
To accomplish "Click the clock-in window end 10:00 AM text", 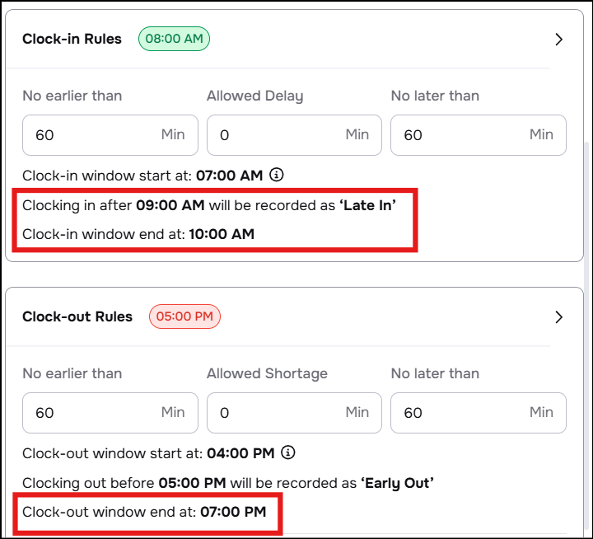I will [222, 234].
